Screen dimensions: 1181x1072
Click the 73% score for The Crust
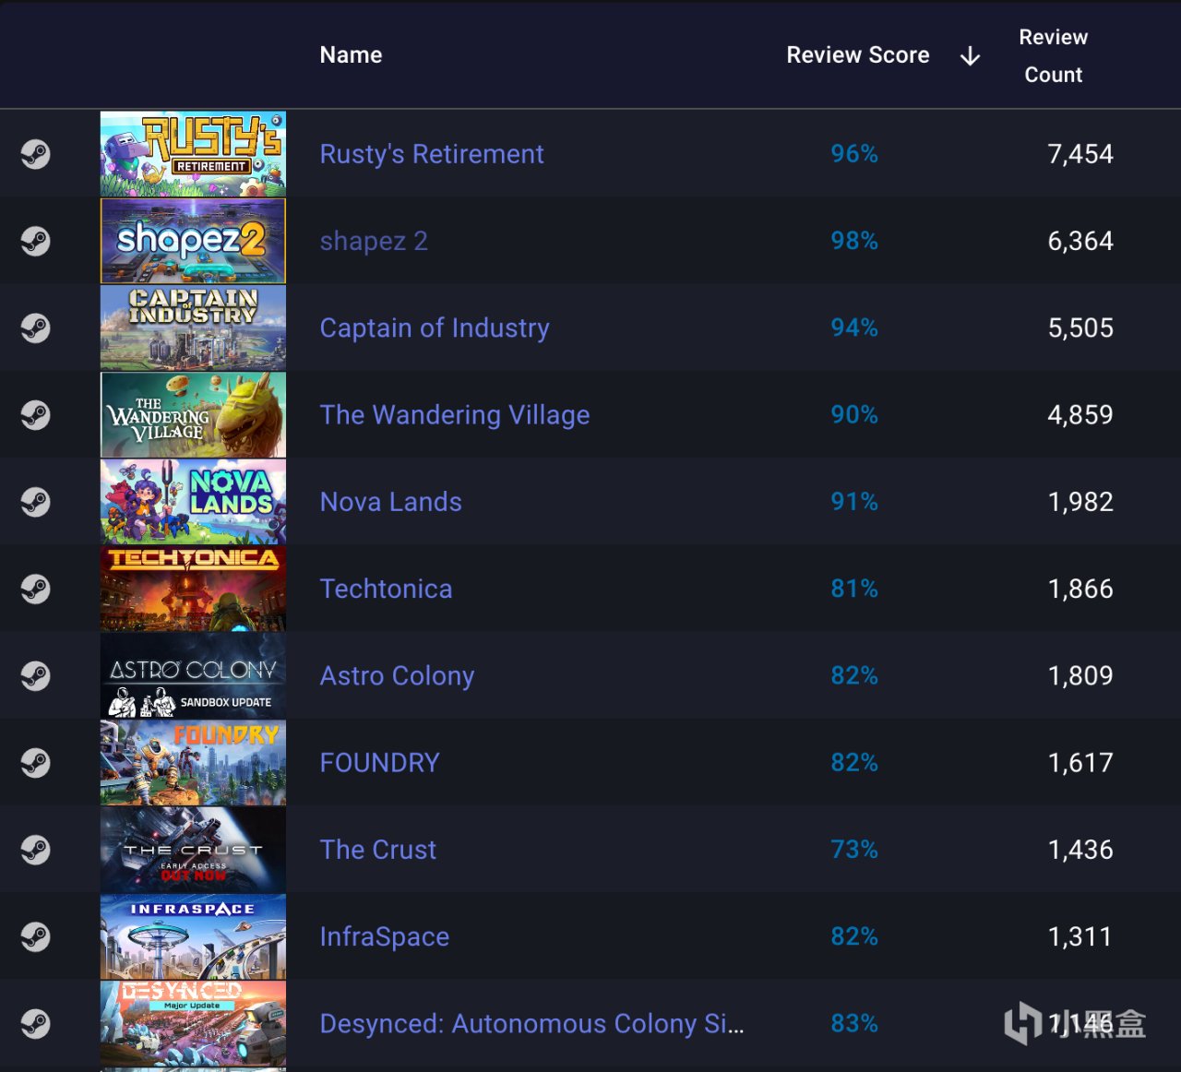(x=854, y=850)
